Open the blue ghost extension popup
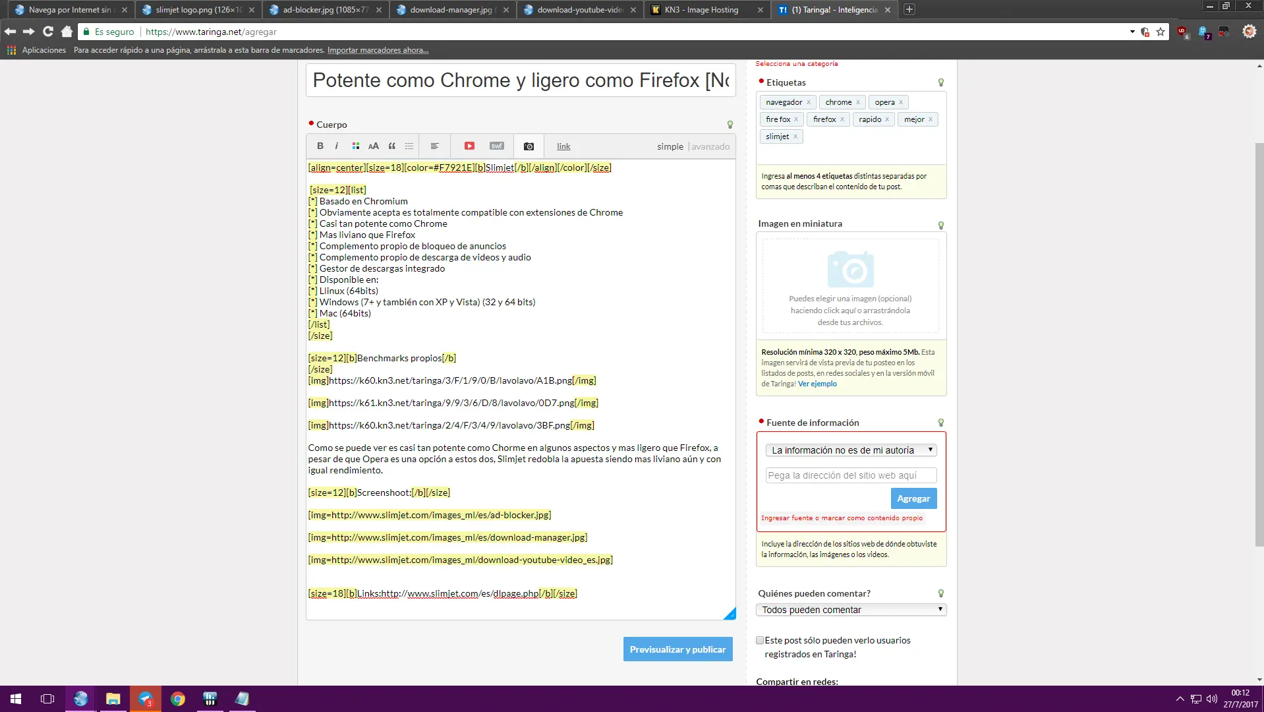This screenshot has height=712, width=1264. [1203, 32]
